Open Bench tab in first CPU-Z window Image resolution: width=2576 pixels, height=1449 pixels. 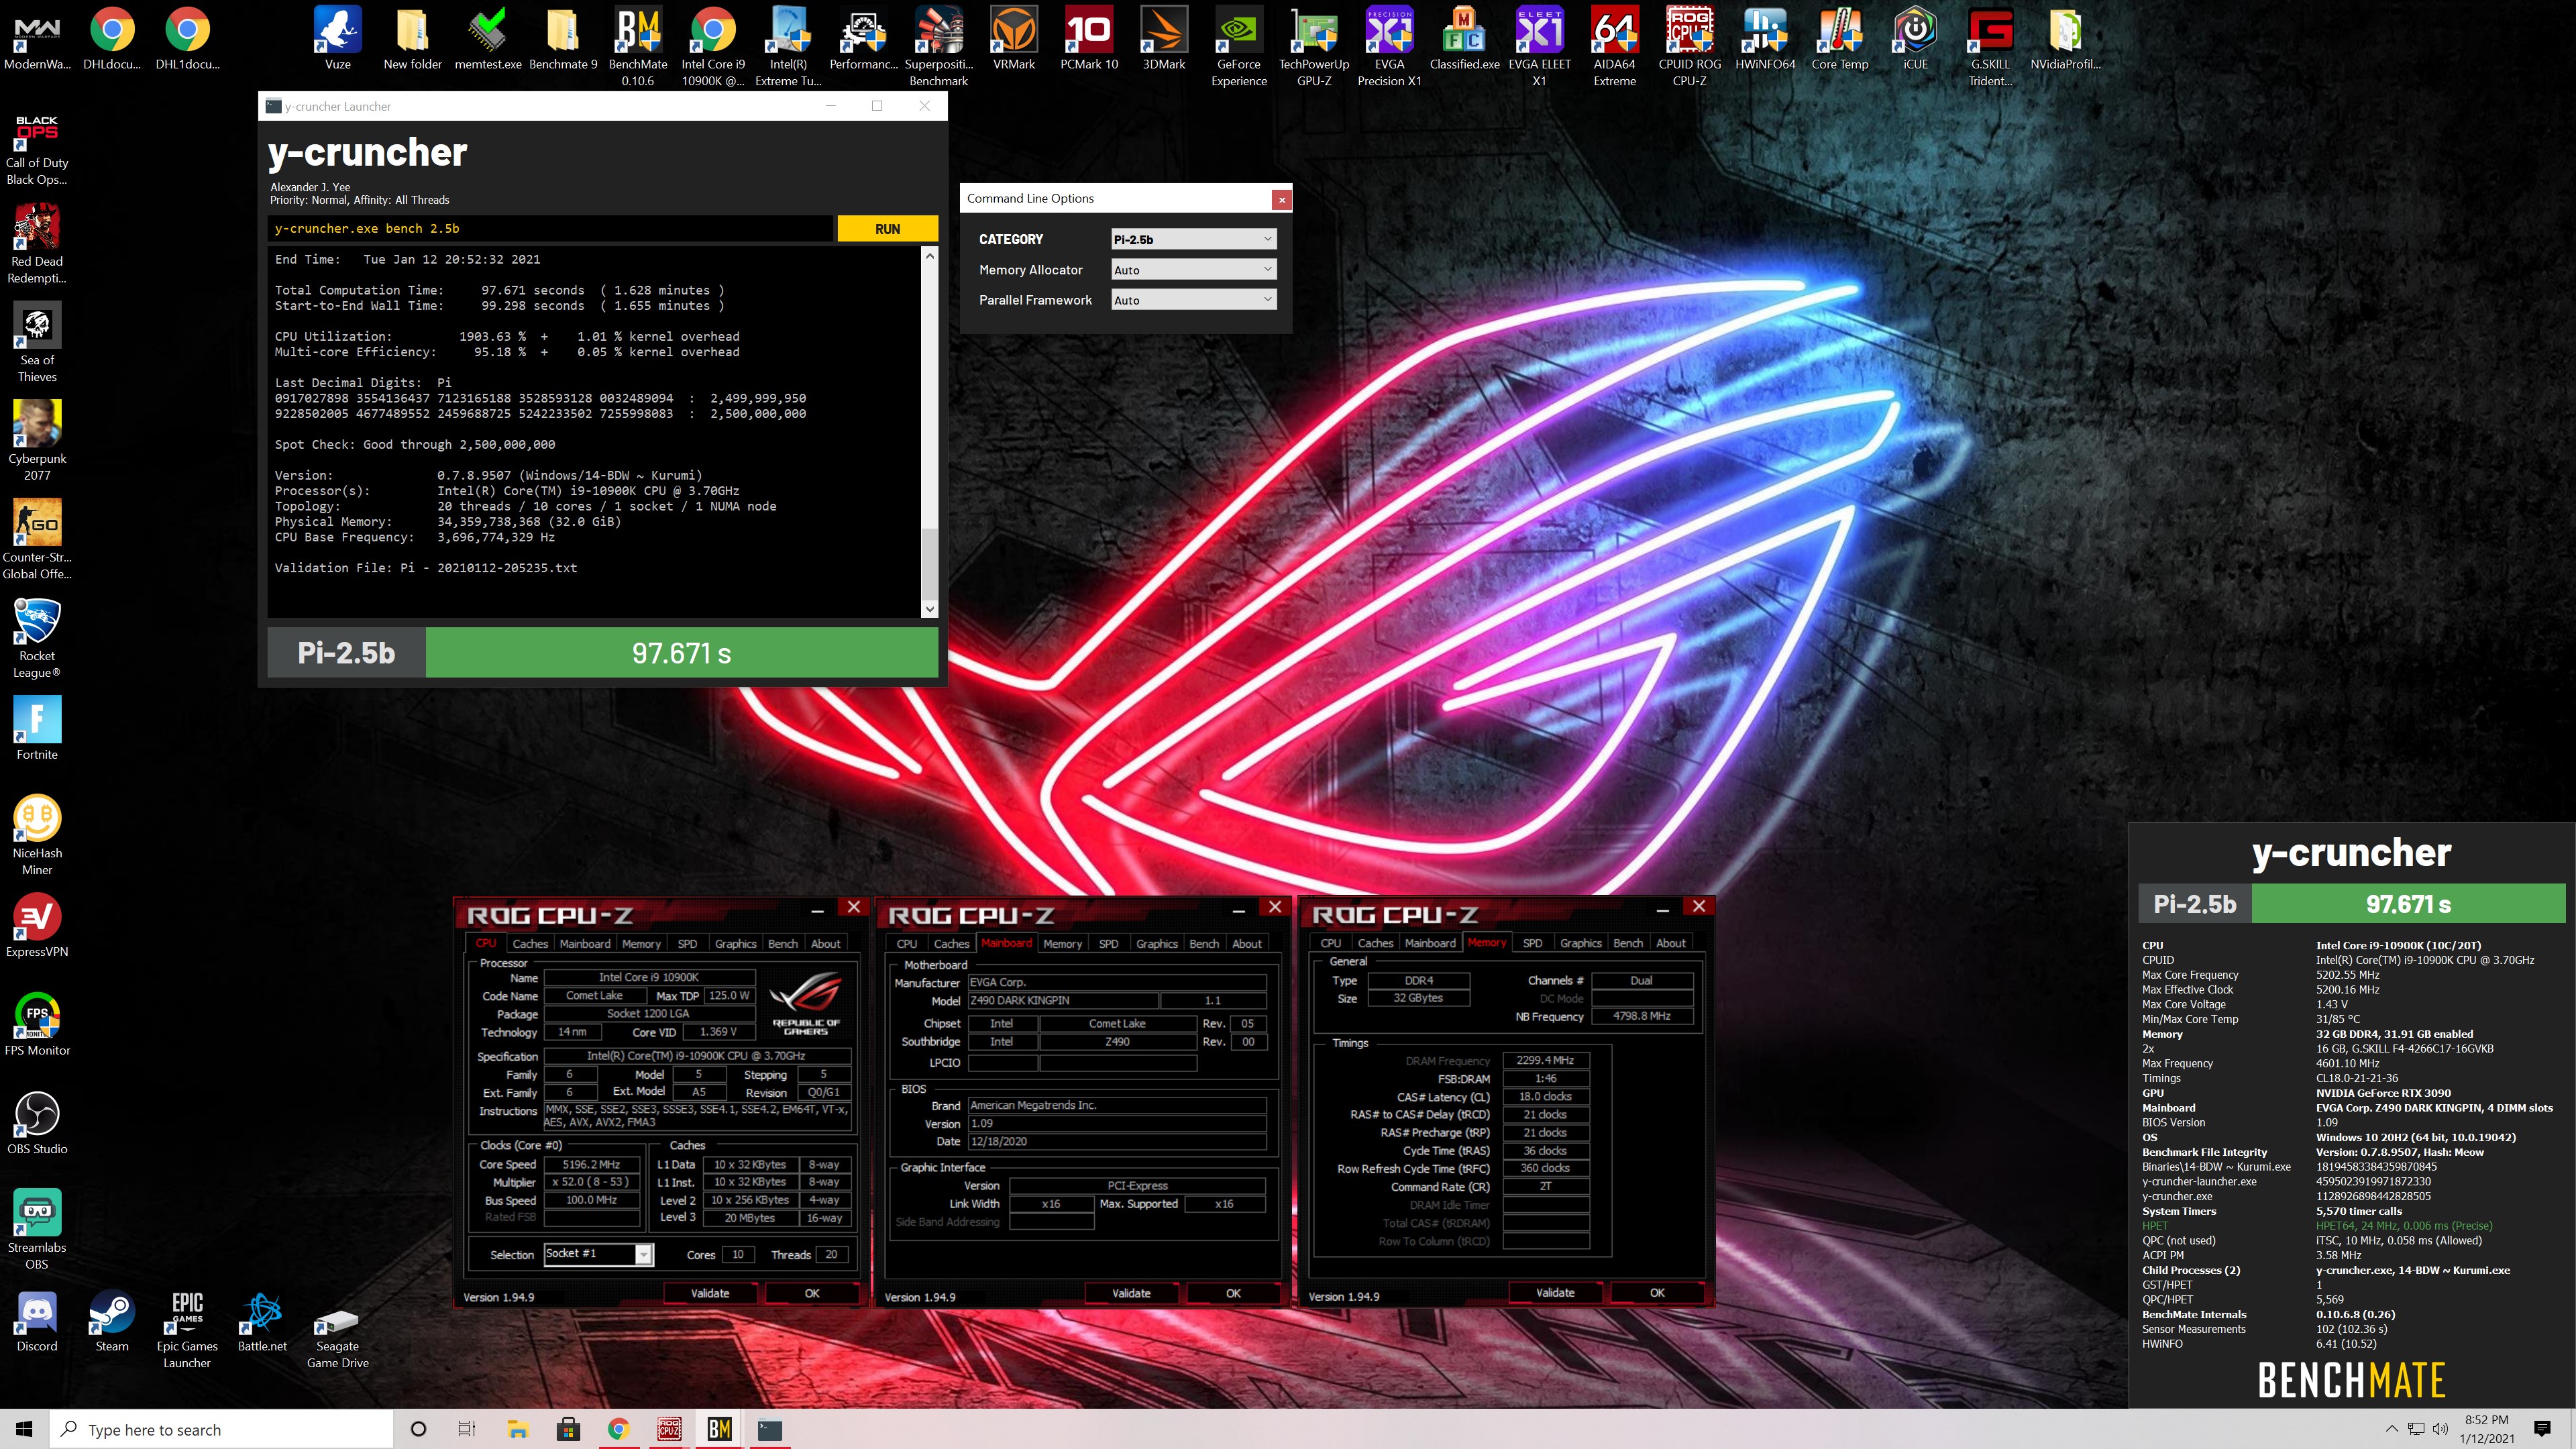pos(782,943)
